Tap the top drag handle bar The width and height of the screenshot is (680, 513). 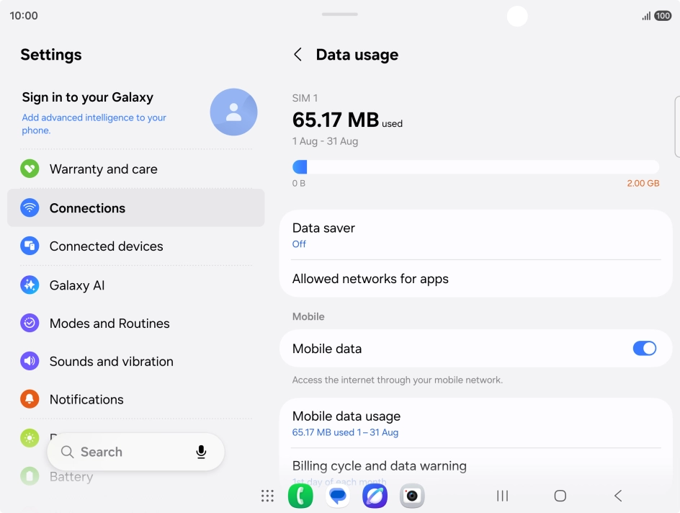coord(339,14)
